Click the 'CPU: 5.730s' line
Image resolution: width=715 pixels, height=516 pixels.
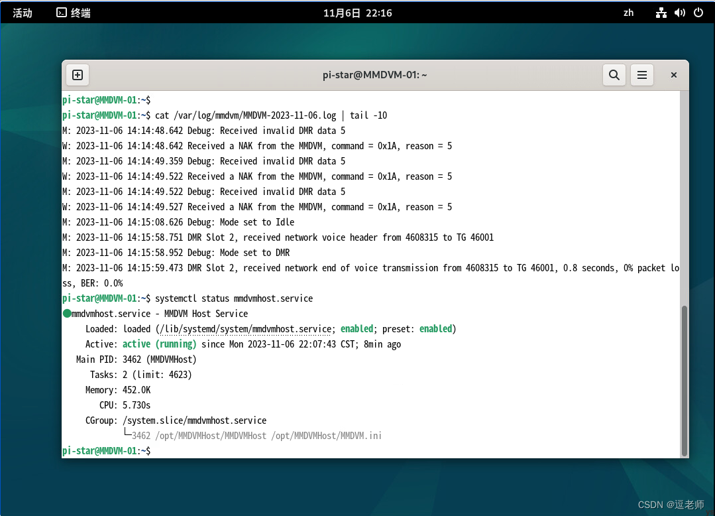tap(125, 405)
